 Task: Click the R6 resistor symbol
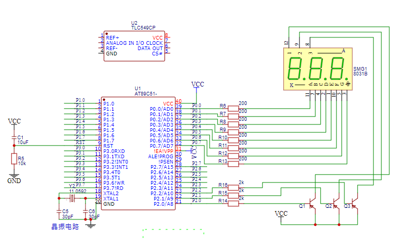pos(233,108)
